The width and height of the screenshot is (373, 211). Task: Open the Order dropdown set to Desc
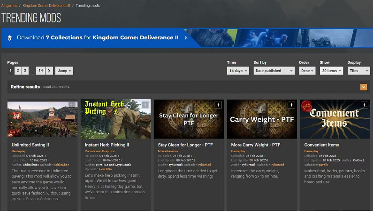click(x=307, y=71)
